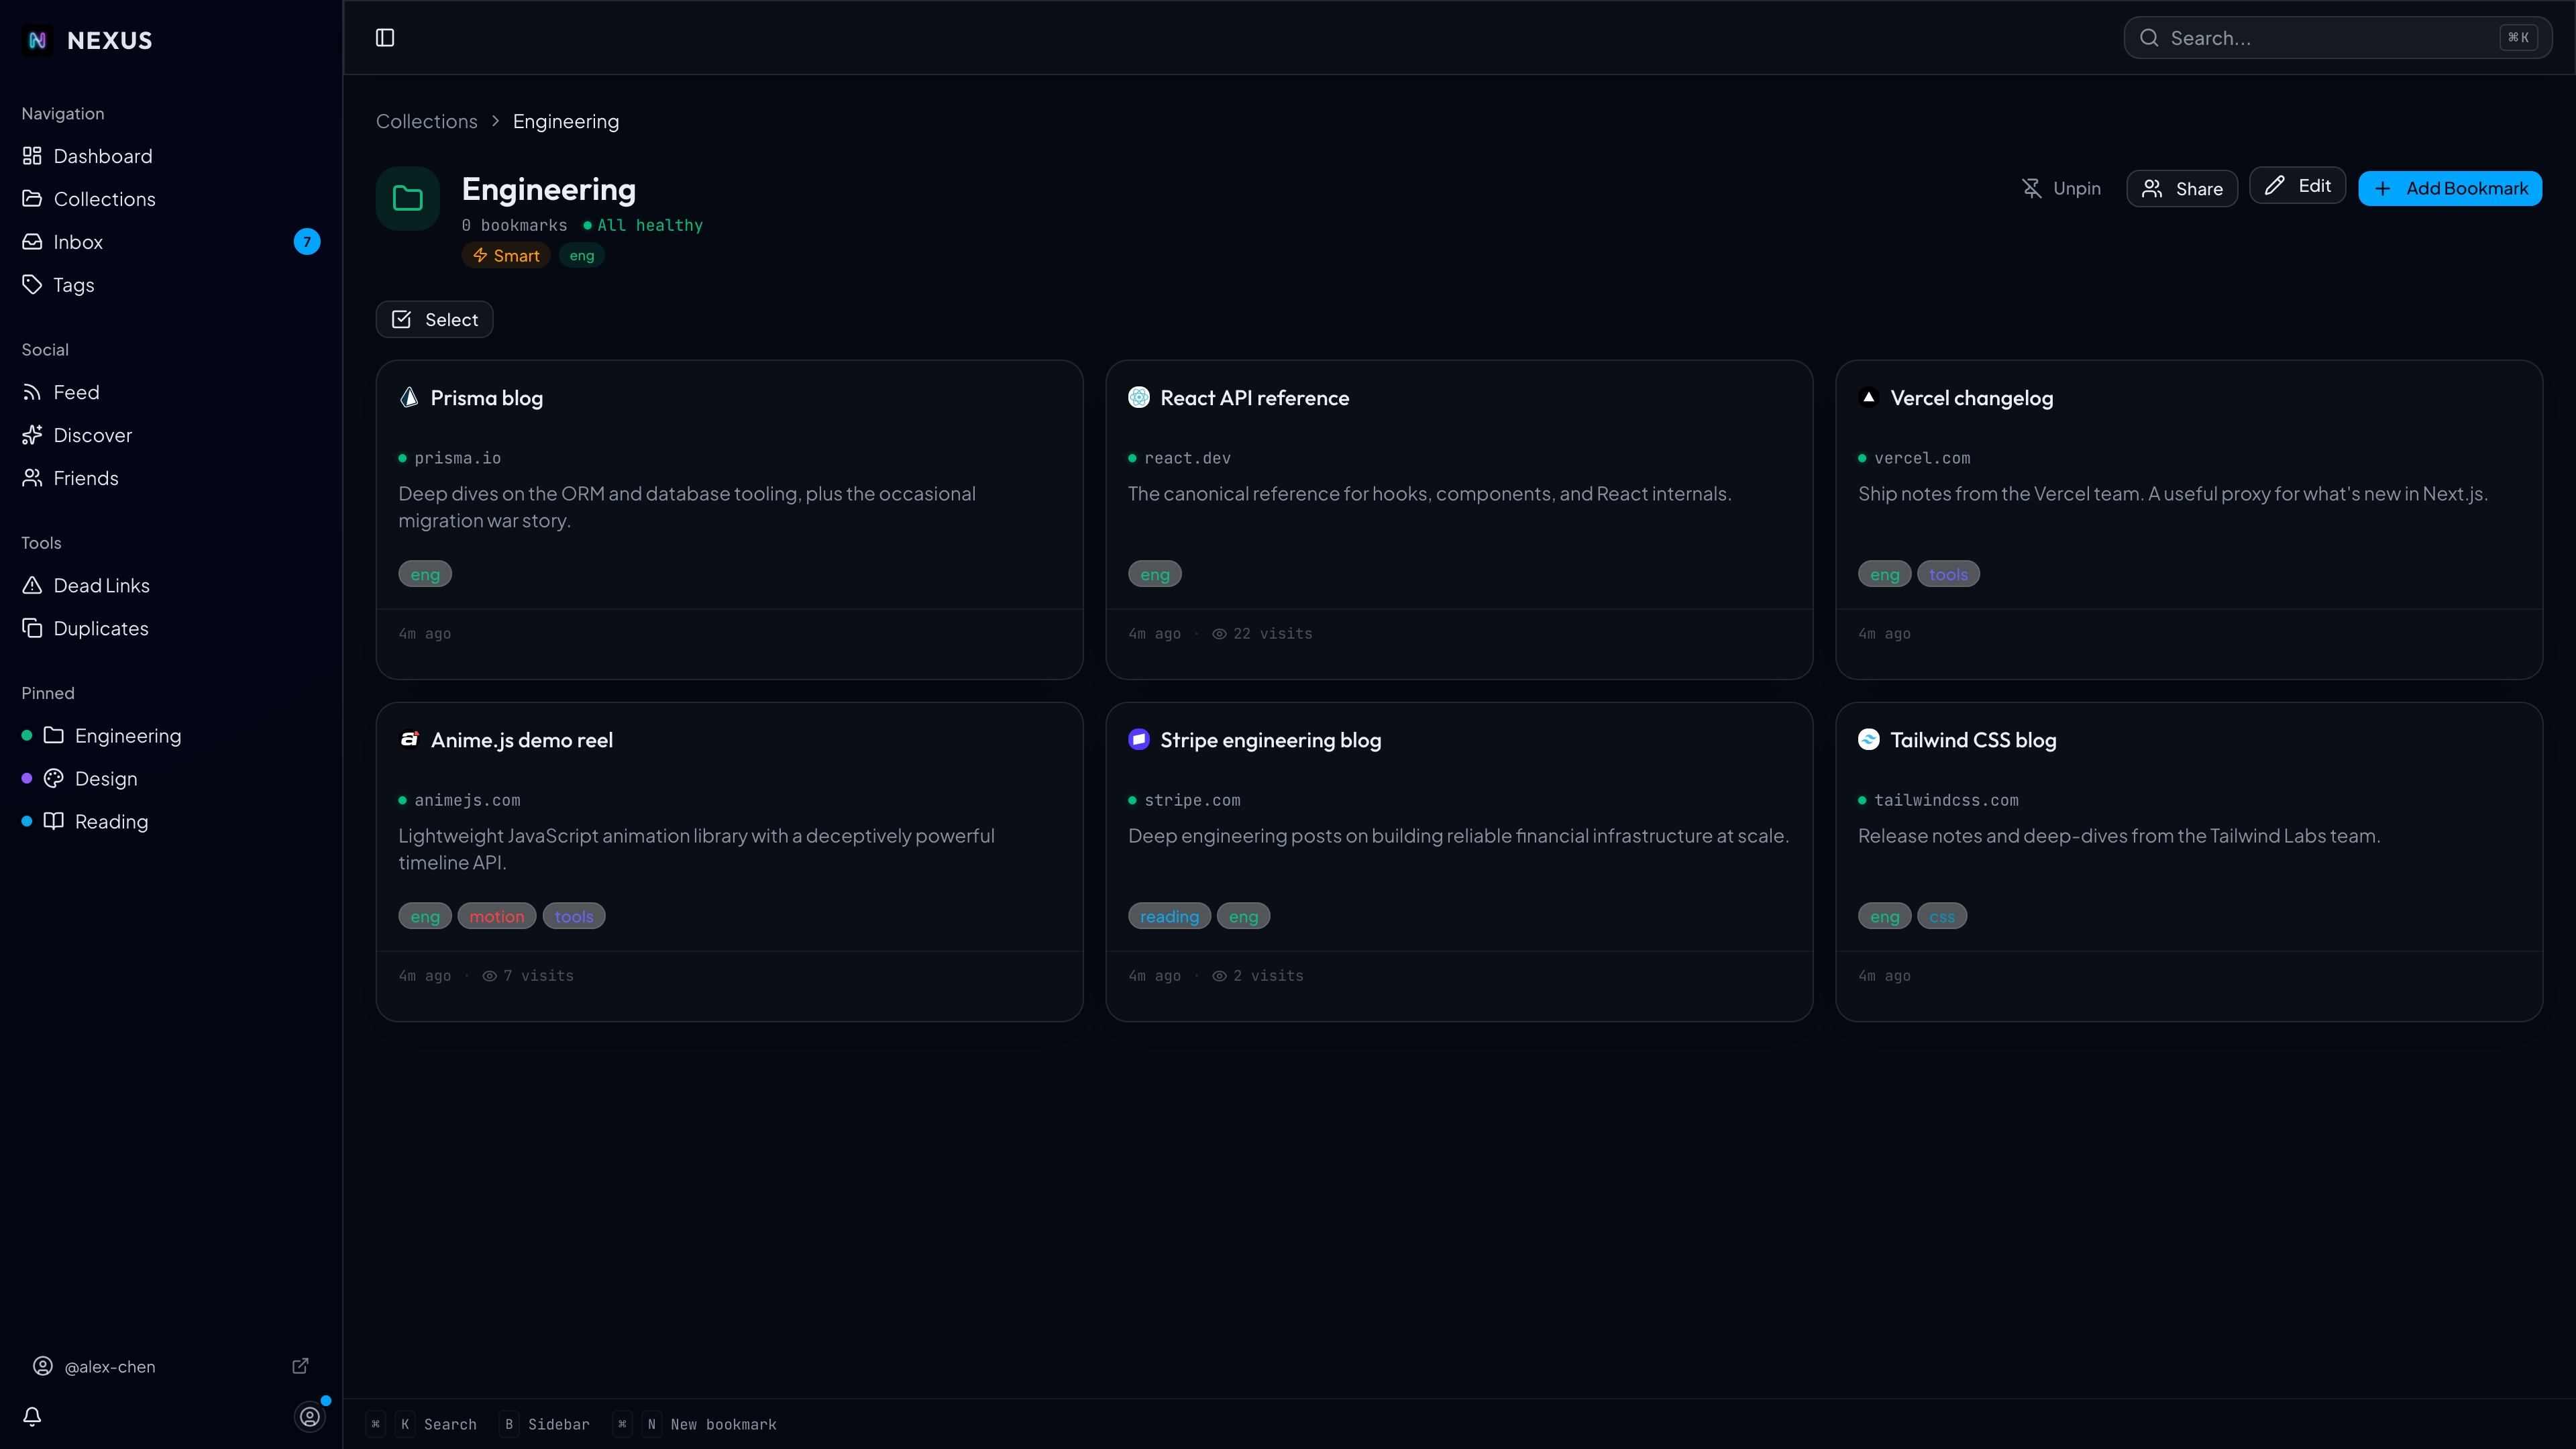Click Add Bookmark

[x=2450, y=188]
